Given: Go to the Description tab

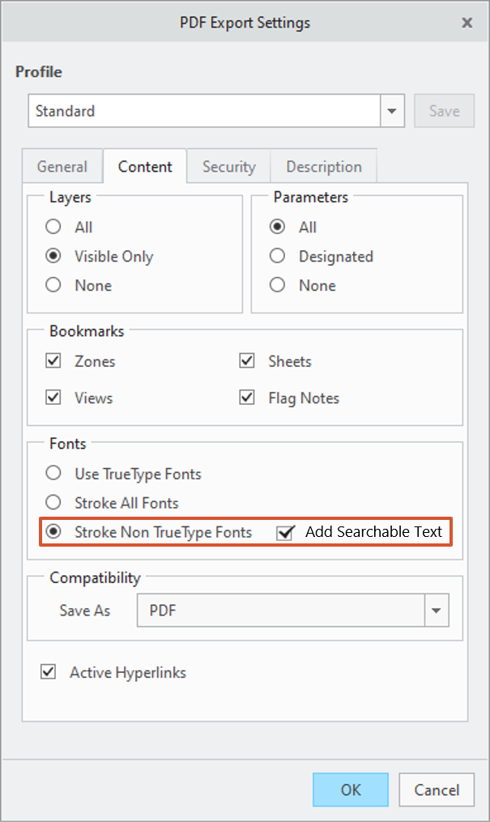Looking at the screenshot, I should [x=324, y=167].
